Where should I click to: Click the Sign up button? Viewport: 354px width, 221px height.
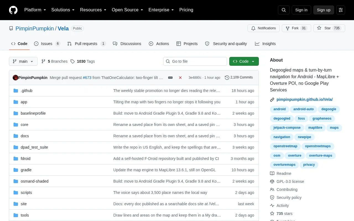(x=324, y=10)
